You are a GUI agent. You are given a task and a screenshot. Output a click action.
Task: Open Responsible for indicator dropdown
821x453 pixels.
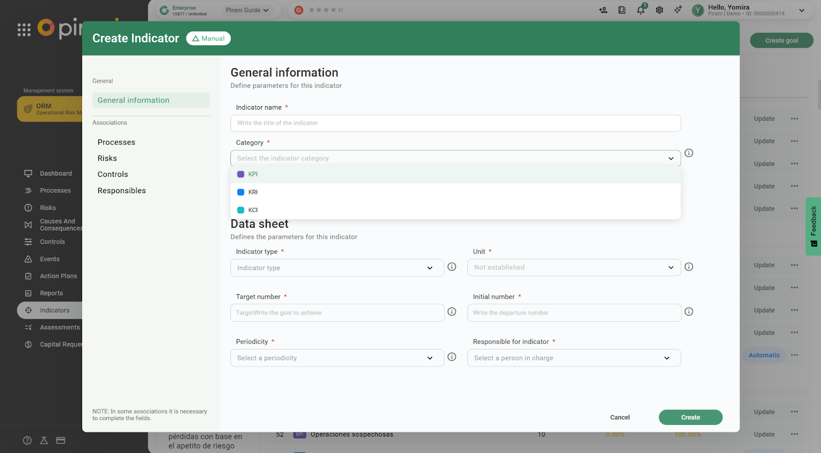pyautogui.click(x=573, y=358)
